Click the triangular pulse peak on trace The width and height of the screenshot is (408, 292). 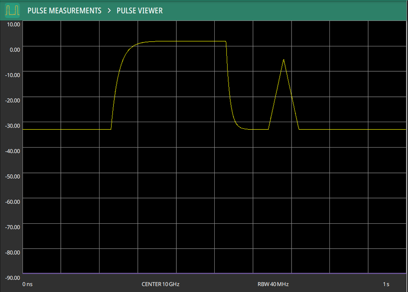(x=283, y=60)
